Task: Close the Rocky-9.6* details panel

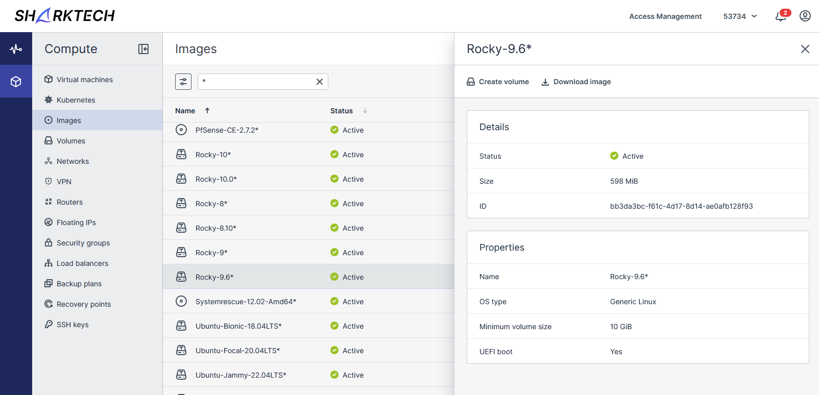Action: click(805, 49)
